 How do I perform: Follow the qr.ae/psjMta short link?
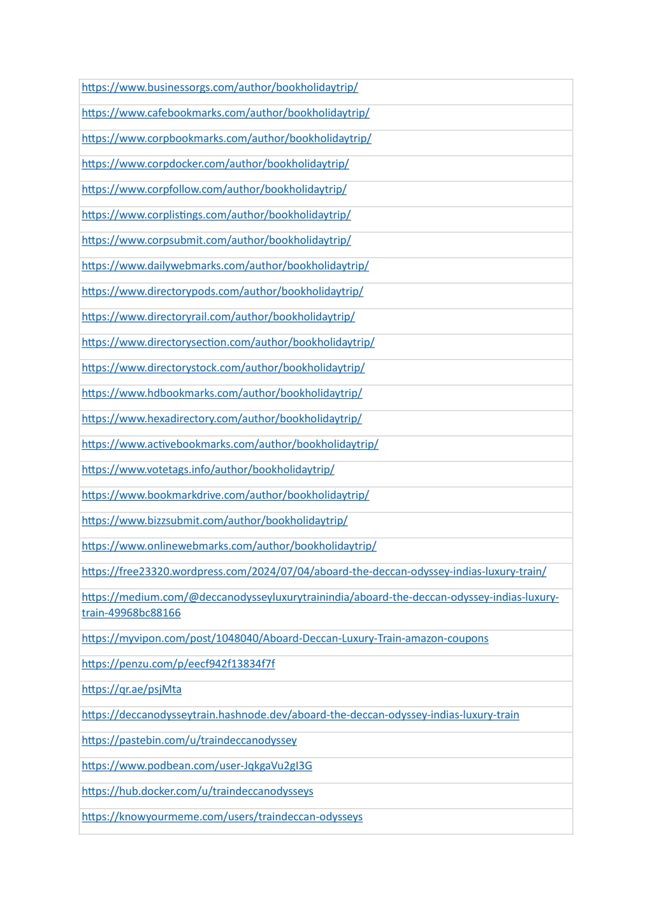131,690
